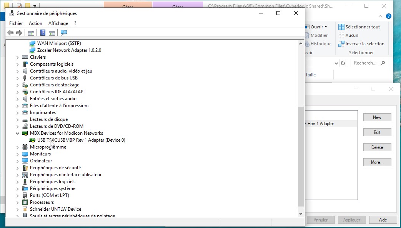This screenshot has height=228, width=401.
Task: Select the Imprimantes printer icon
Action: tap(25, 112)
